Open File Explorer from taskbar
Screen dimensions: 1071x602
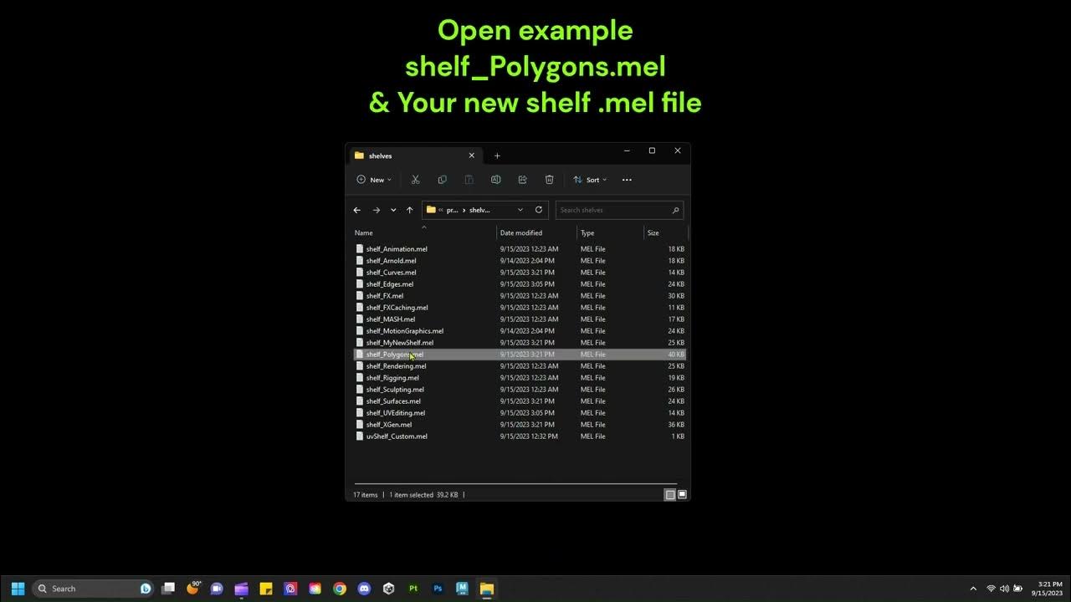(486, 589)
